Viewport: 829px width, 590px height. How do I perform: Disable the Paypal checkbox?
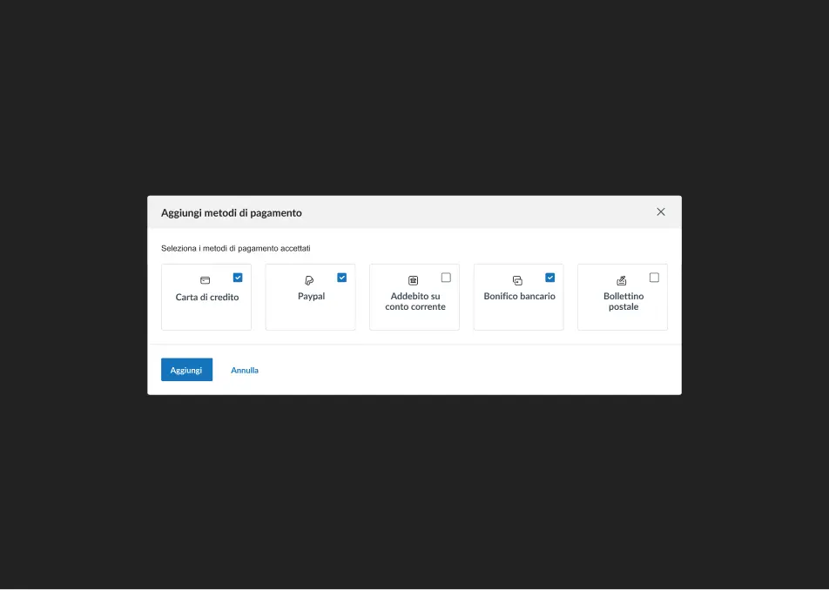(x=342, y=278)
